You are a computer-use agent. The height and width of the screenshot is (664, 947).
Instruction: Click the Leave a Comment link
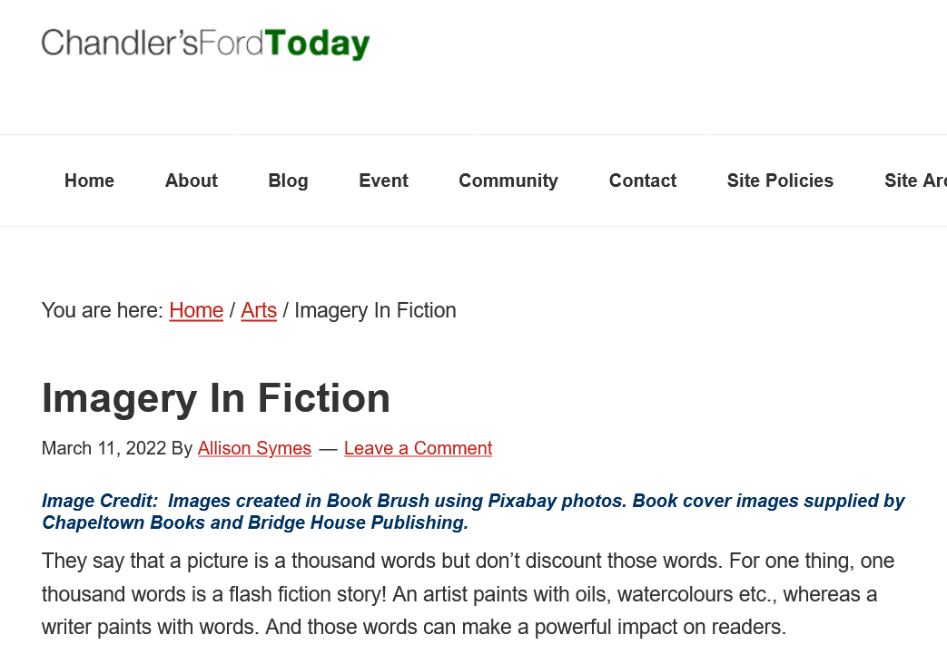418,448
